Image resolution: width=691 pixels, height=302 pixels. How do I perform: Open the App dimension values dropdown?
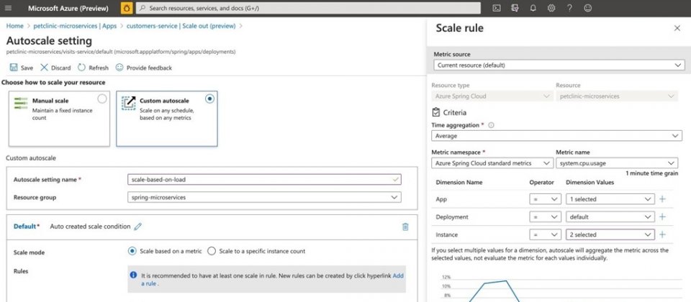tap(610, 199)
